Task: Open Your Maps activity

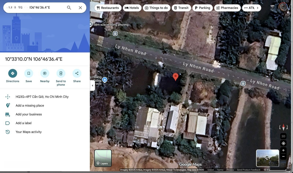Action: pyautogui.click(x=28, y=132)
